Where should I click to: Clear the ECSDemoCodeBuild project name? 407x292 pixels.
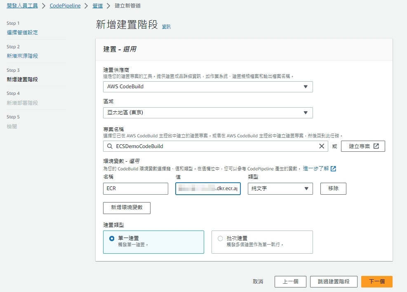(x=321, y=146)
